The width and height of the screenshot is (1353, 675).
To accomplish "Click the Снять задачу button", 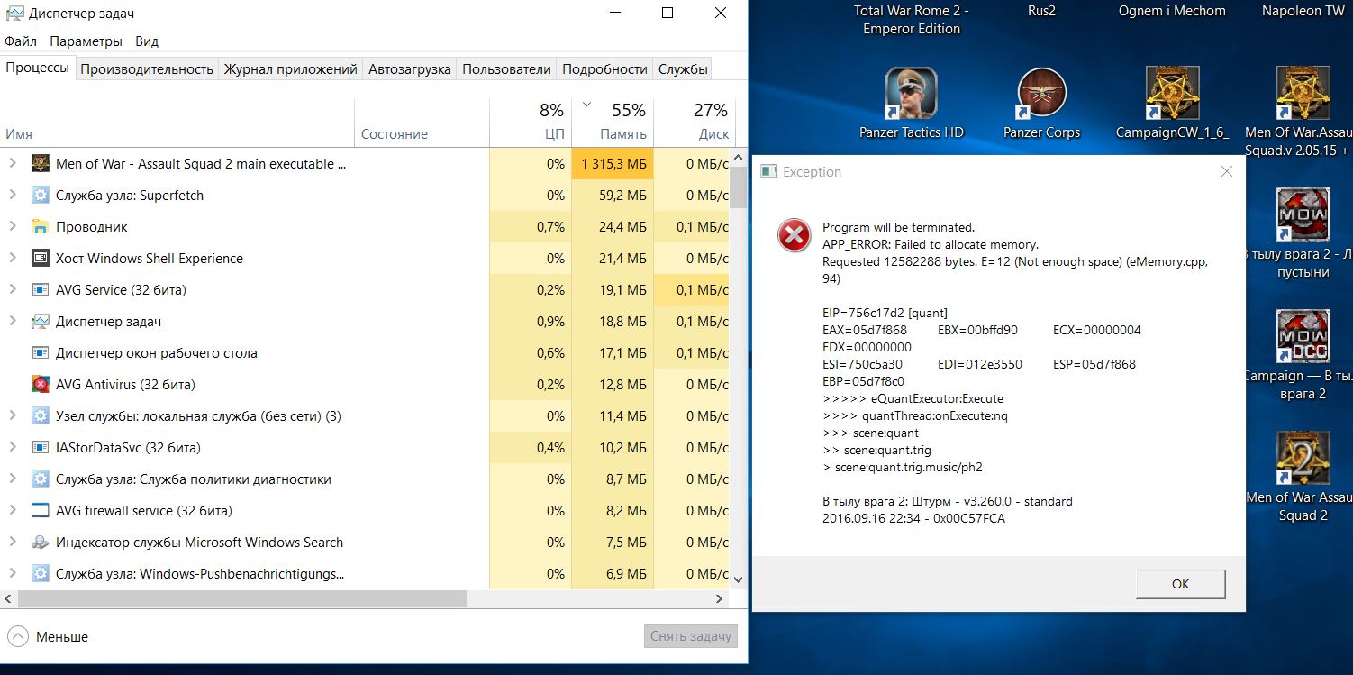I will [691, 636].
